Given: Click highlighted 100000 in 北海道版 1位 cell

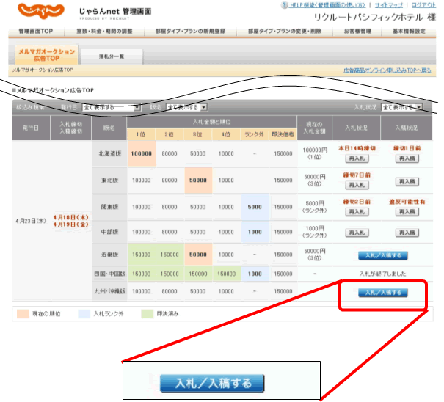Looking at the screenshot, I should (x=142, y=153).
